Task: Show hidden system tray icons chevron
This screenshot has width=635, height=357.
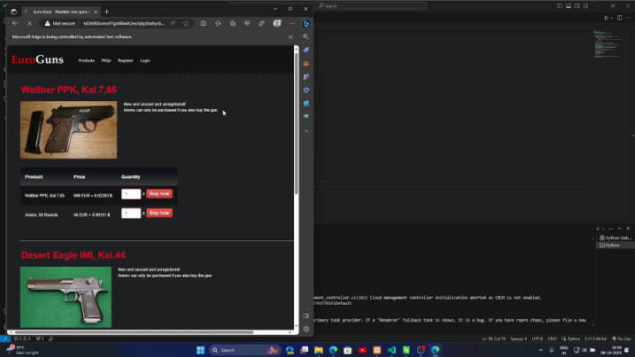Action: [x=540, y=350]
